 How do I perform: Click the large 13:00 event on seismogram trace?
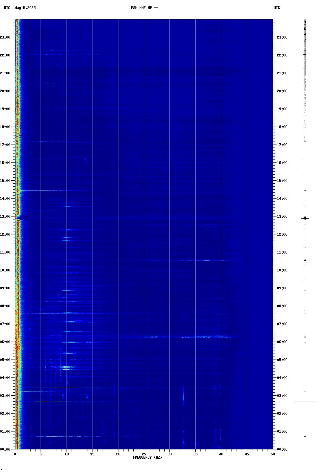(x=305, y=218)
